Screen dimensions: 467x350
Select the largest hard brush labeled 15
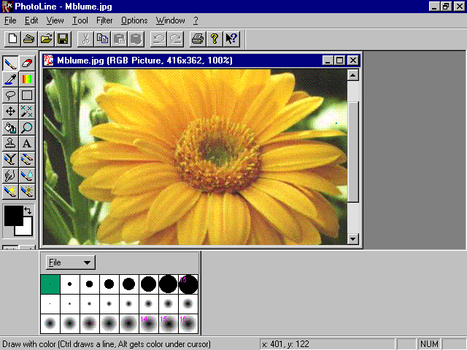188,284
